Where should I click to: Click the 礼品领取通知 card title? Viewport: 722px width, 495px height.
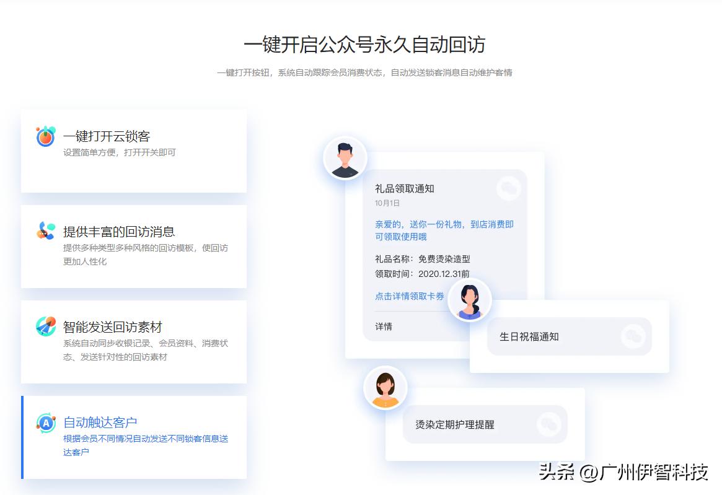[x=407, y=188]
